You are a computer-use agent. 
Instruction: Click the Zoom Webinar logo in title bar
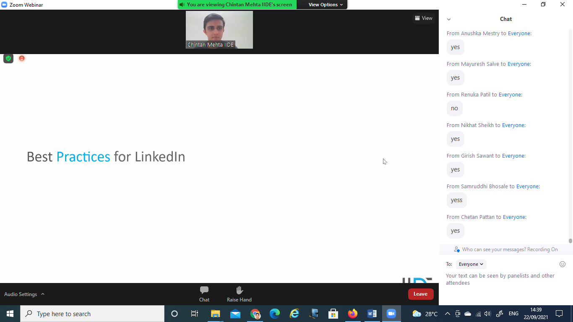[x=5, y=5]
